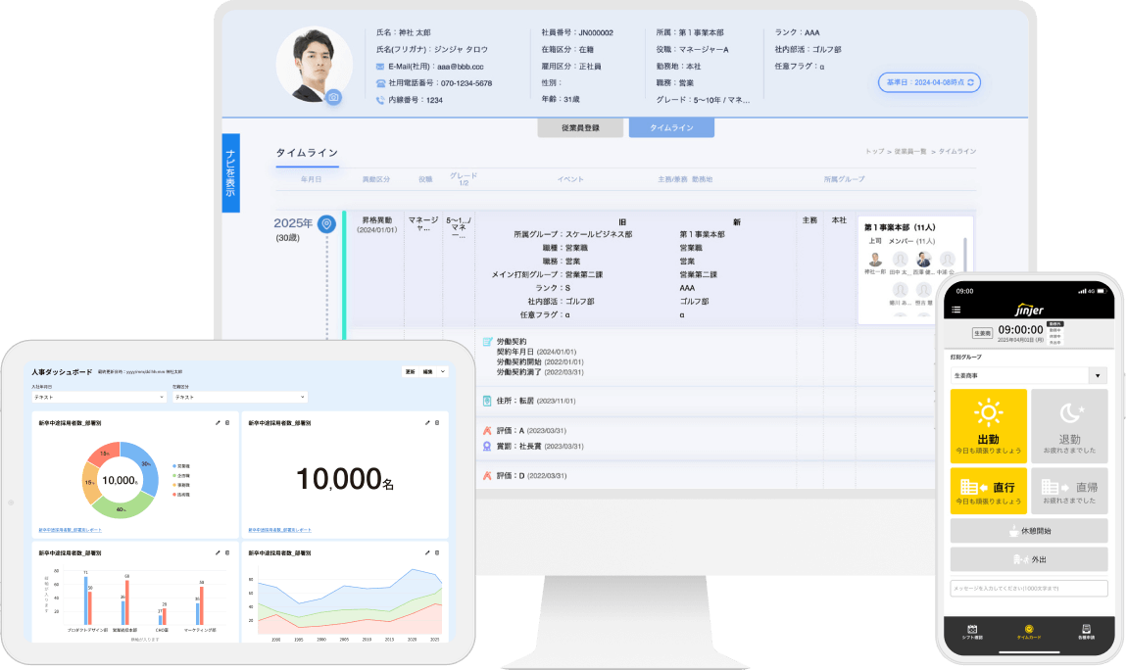This screenshot has height=670, width=1127.
Task: Click the 基準日 2024-04-08時点 refresh button
Action: (x=930, y=82)
